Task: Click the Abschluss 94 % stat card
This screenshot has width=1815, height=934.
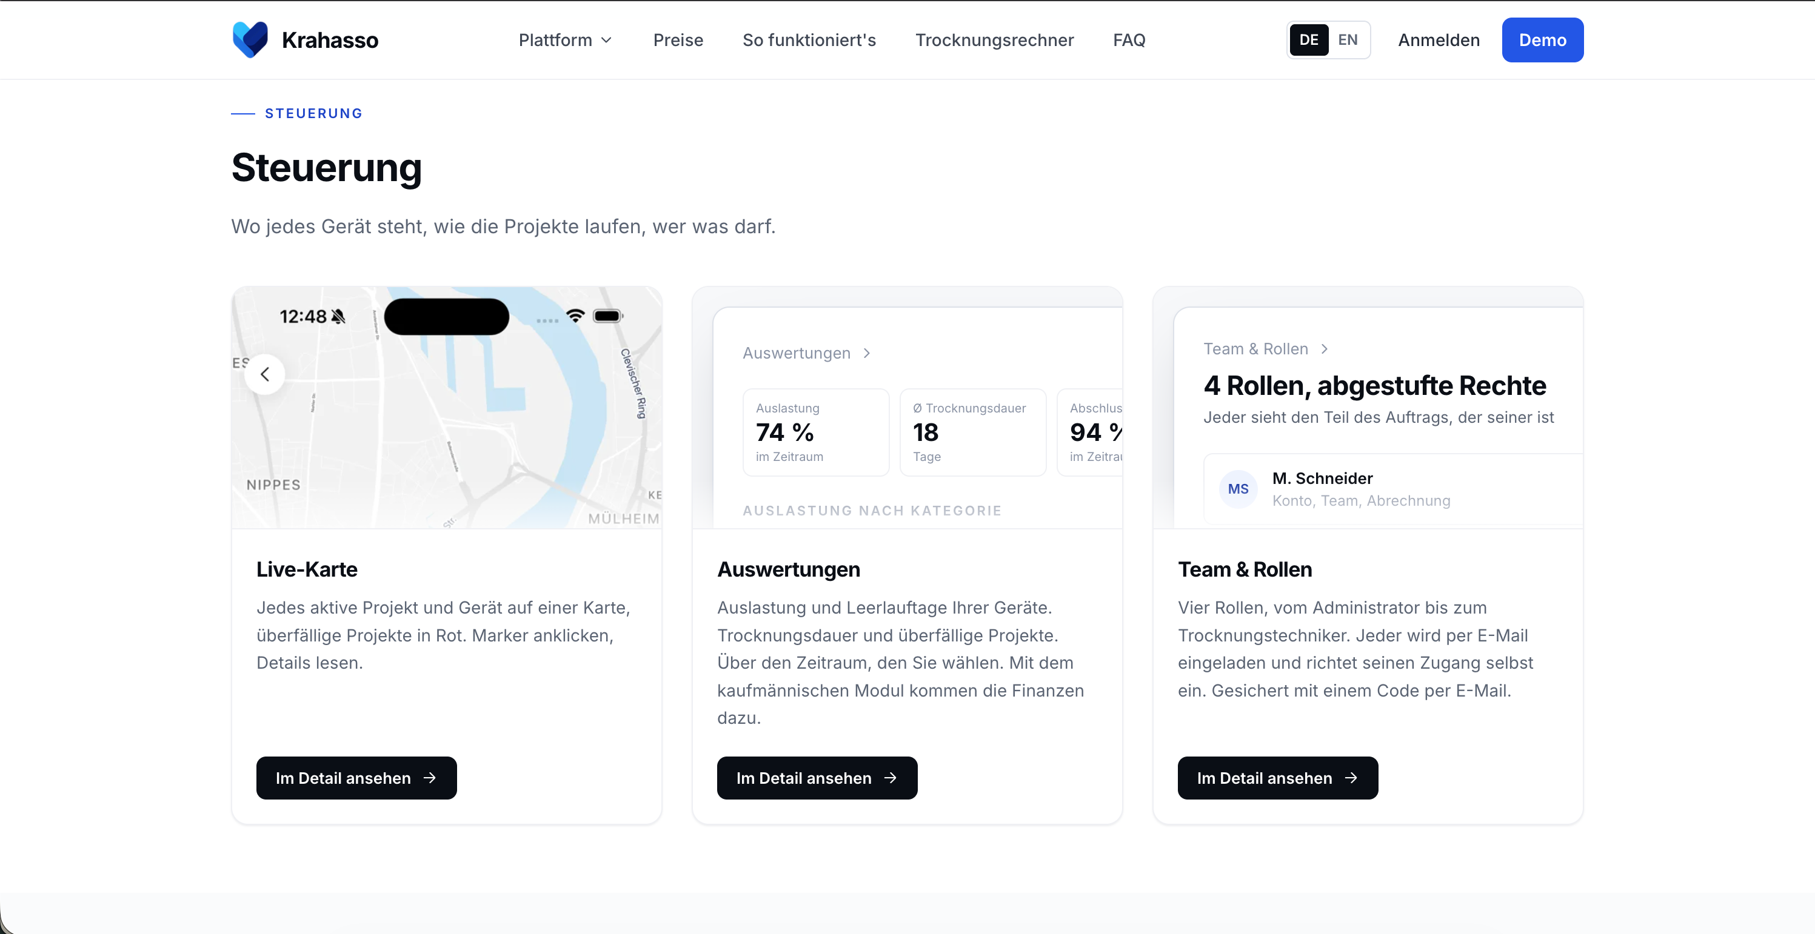Action: pos(1090,432)
